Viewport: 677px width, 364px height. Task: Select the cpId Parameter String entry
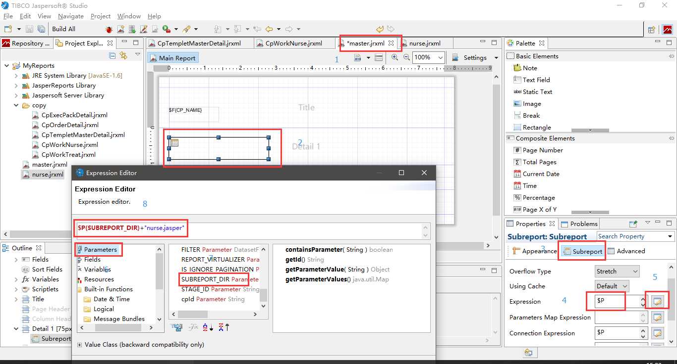[x=213, y=299]
